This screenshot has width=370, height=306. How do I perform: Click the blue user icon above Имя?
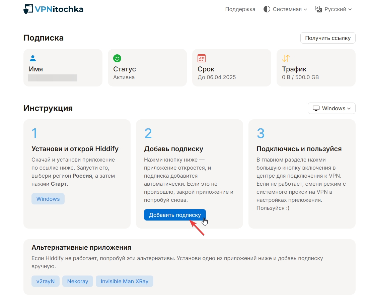pyautogui.click(x=32, y=58)
